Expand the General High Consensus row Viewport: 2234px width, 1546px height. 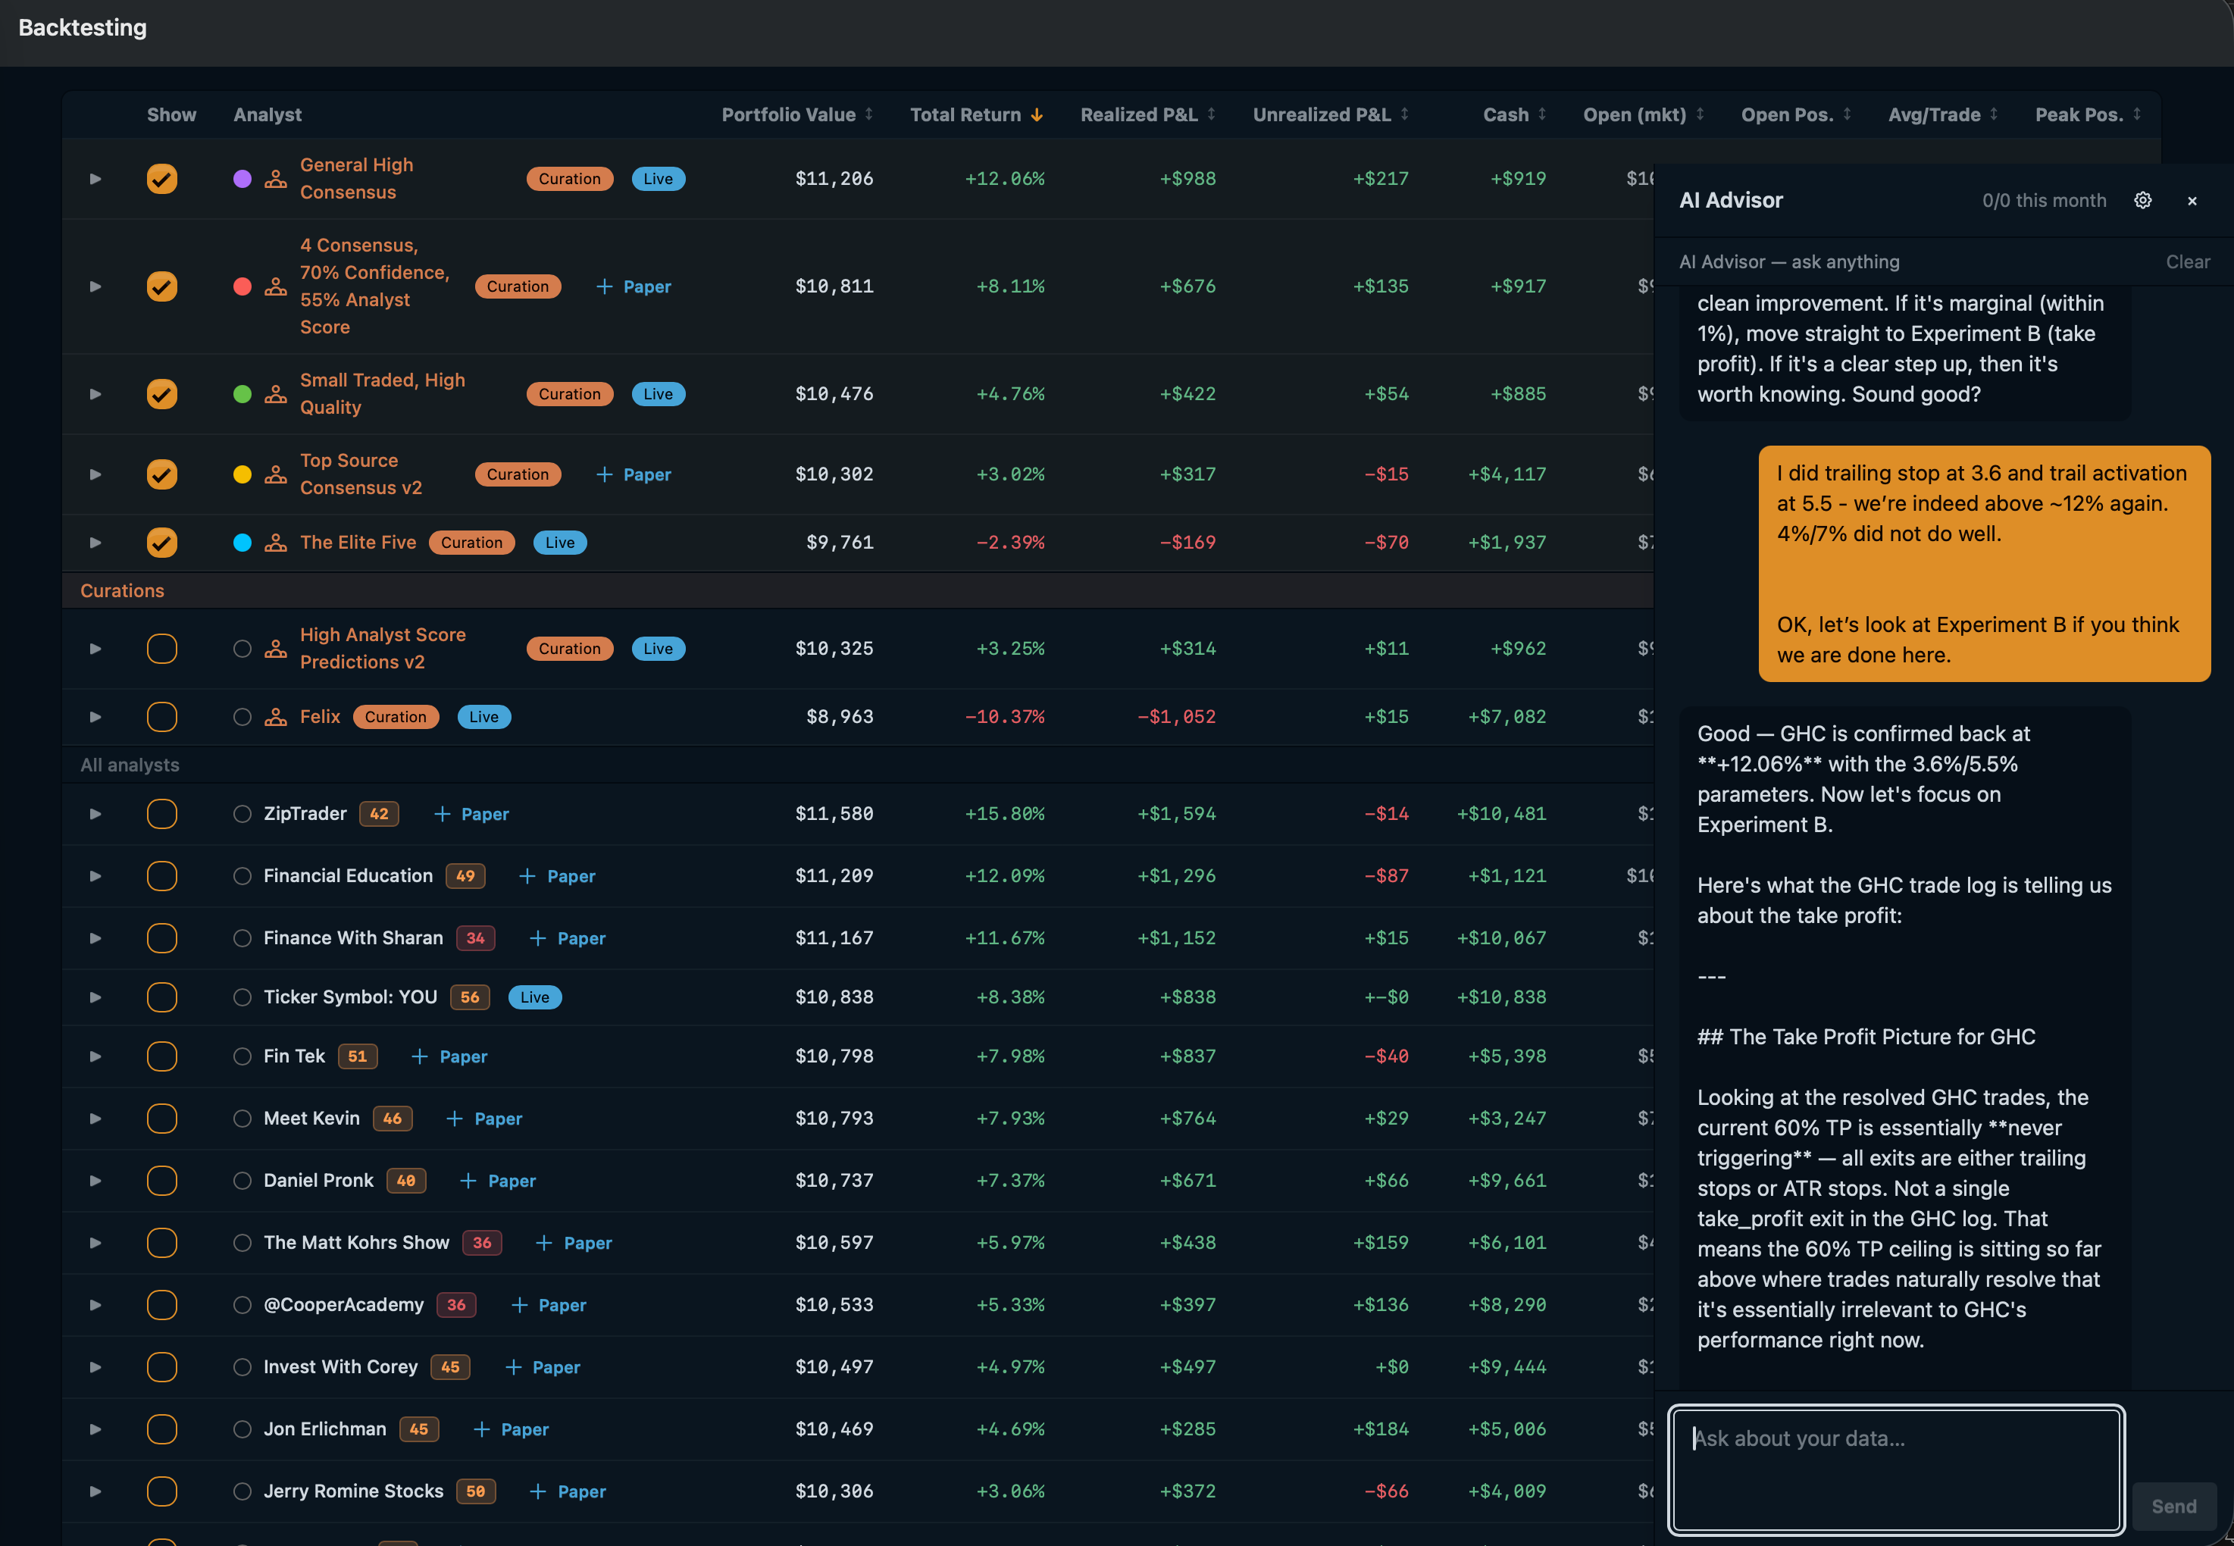pos(95,179)
